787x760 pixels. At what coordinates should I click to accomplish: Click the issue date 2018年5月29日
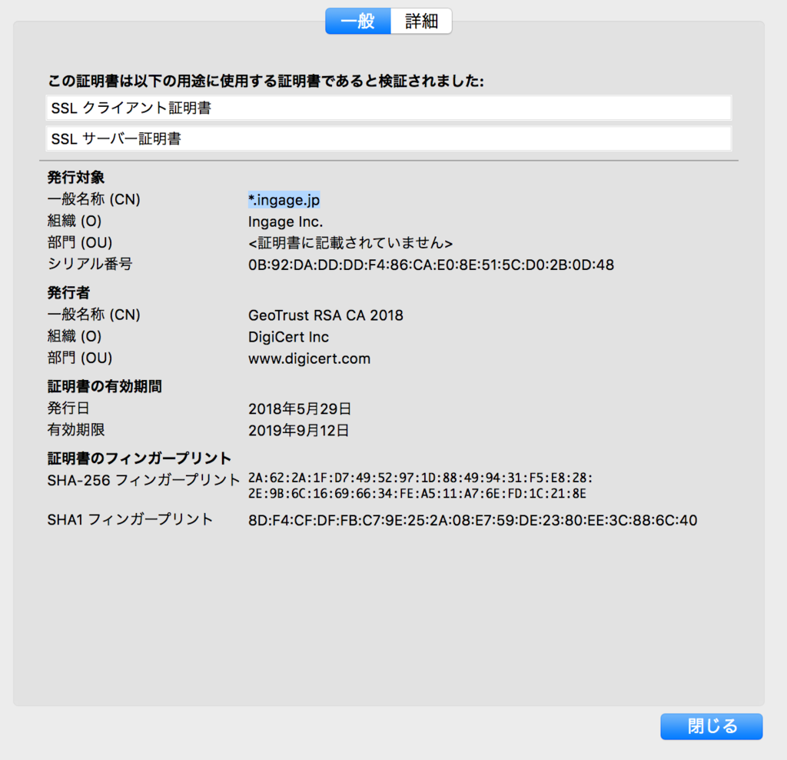point(300,409)
